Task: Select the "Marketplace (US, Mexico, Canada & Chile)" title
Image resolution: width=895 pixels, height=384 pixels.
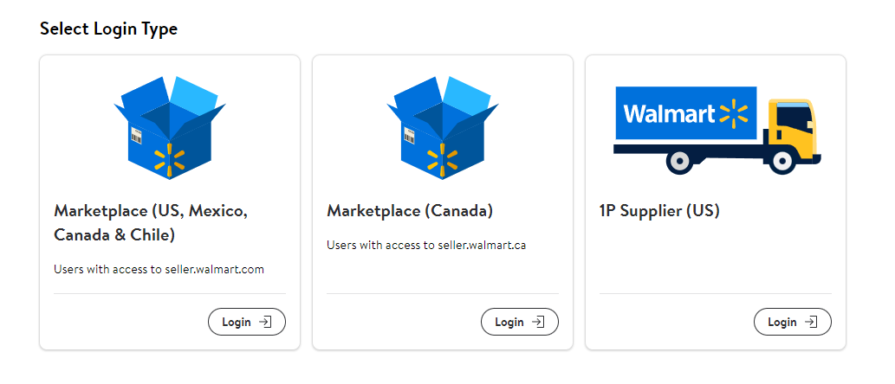Action: 151,222
